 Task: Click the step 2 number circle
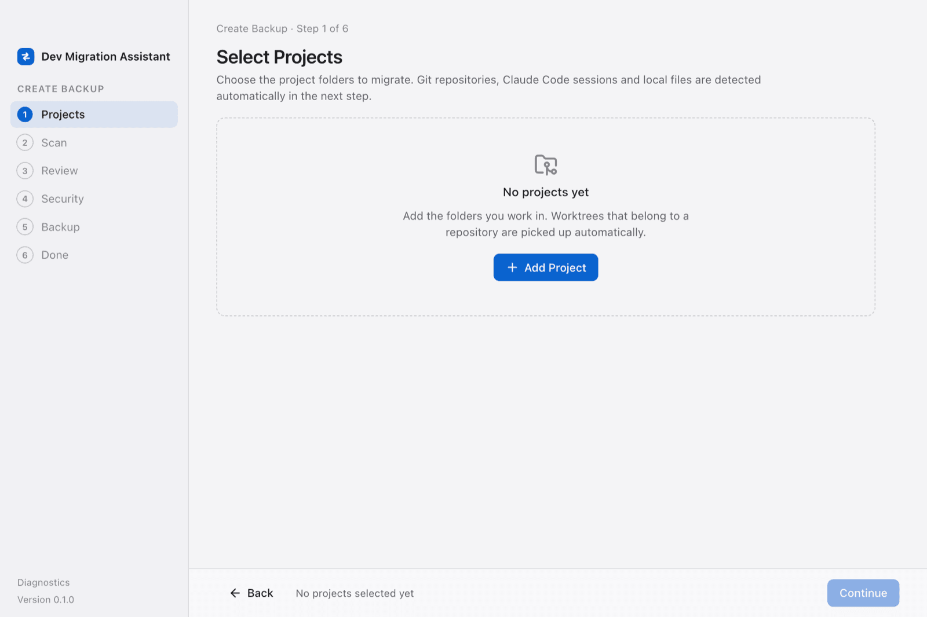pos(25,142)
